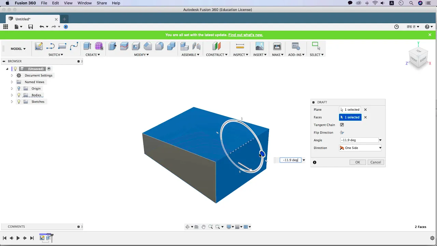Open the MODEL workspace dropdown
The width and height of the screenshot is (437, 246).
[x=18, y=49]
